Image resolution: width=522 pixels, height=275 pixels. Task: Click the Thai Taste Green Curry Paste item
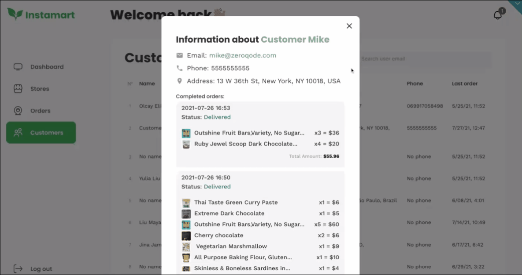pos(236,202)
